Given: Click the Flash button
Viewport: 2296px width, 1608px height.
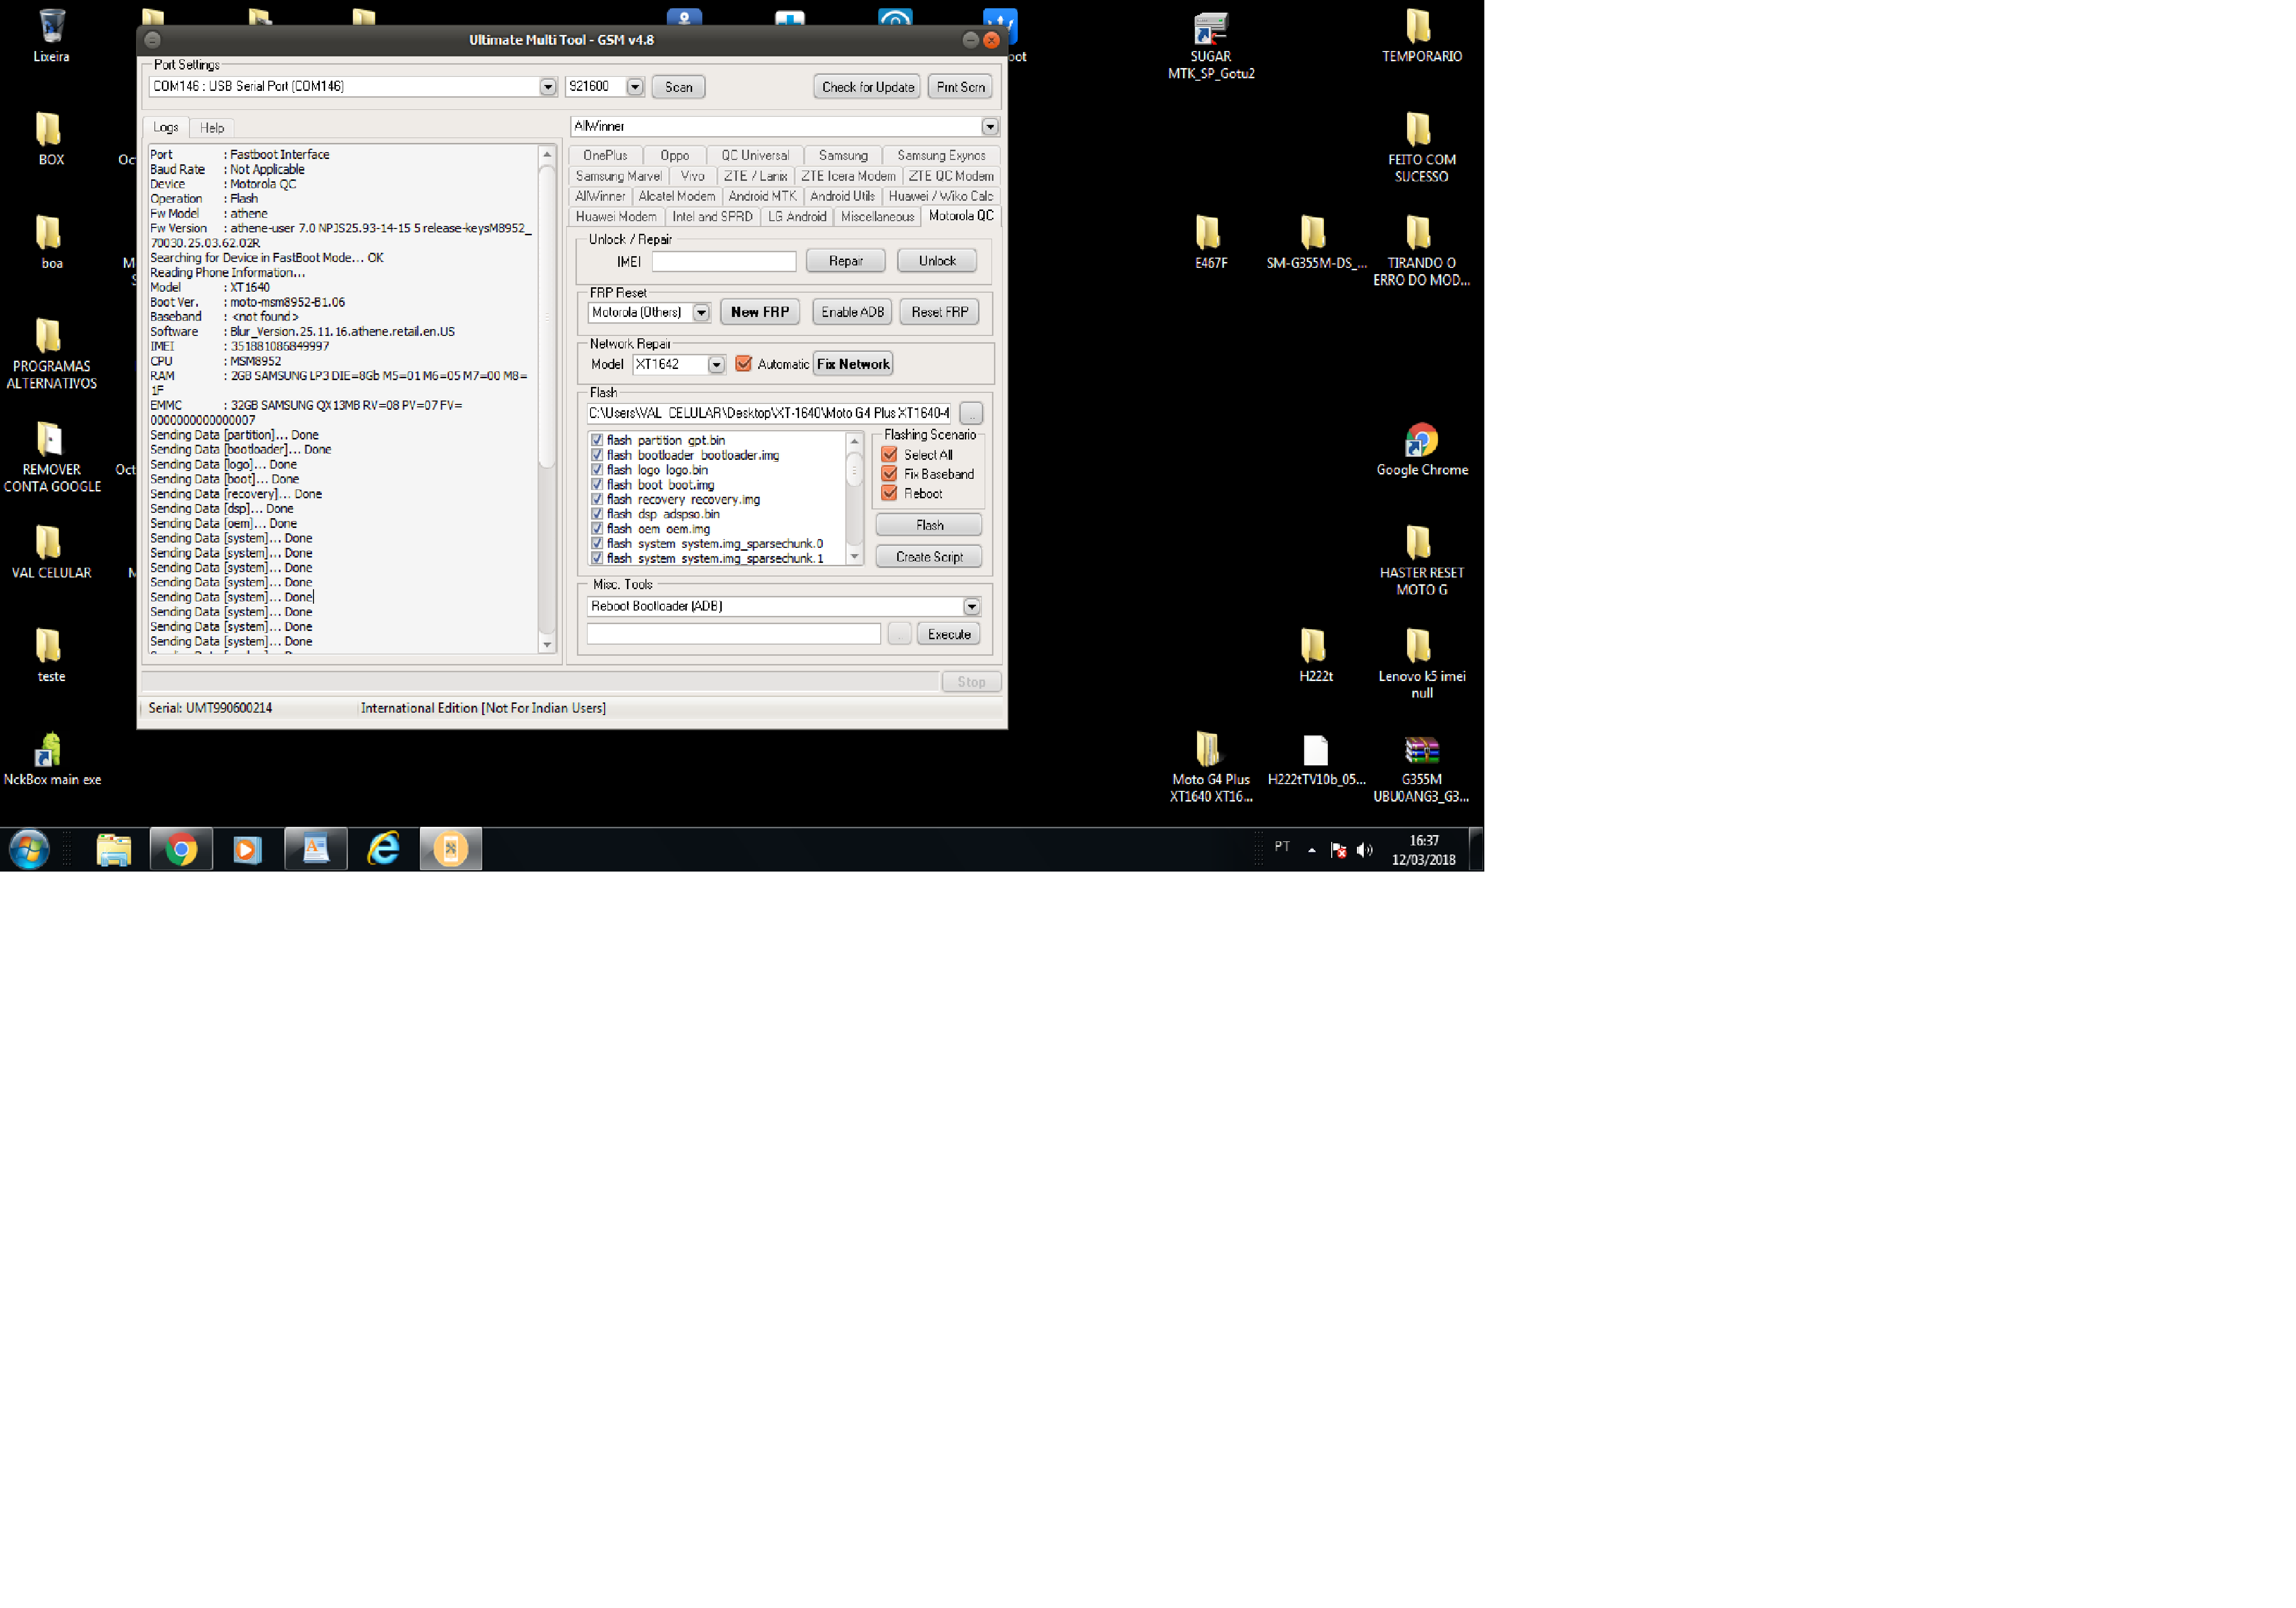Looking at the screenshot, I should coord(929,525).
